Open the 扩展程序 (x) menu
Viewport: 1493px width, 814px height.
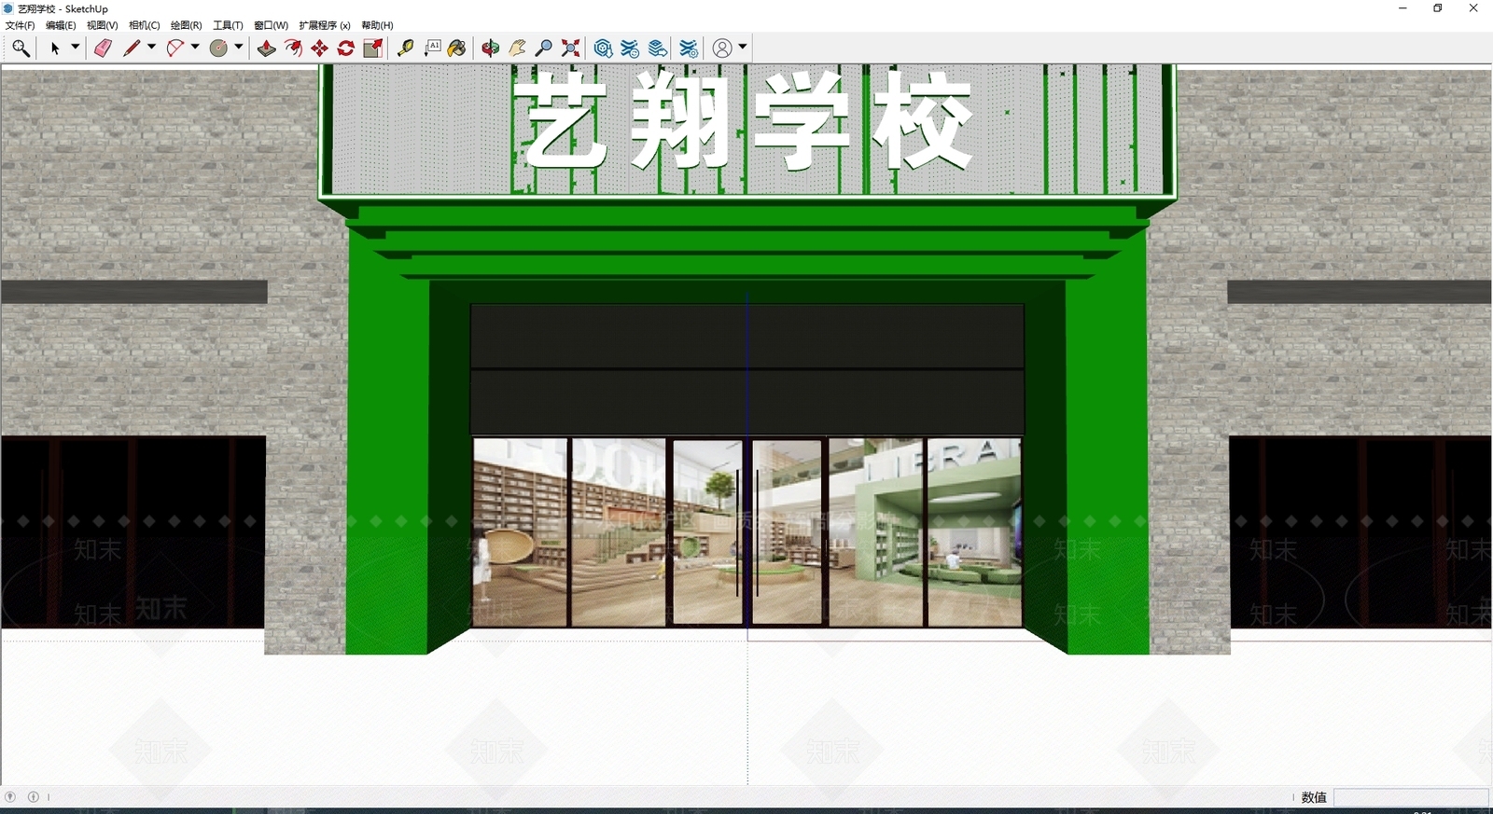(325, 25)
